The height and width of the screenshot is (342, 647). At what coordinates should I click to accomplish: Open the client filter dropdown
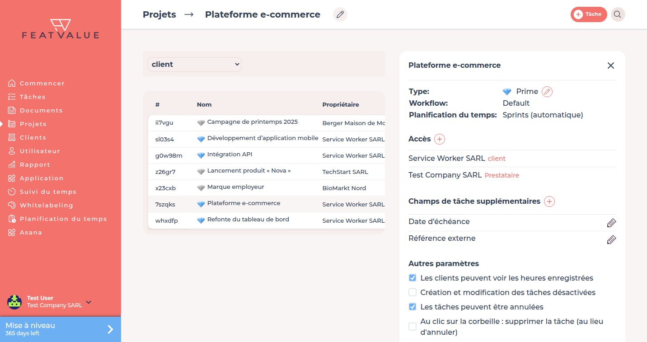coord(194,64)
